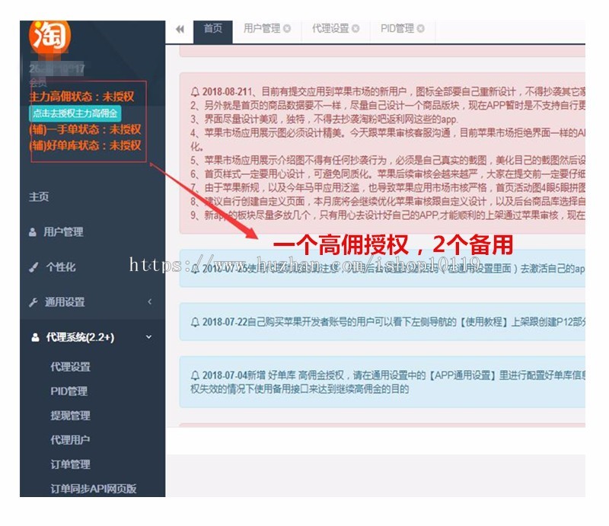Expand the 通用设置 section
This screenshot has height=526, width=609.
[x=150, y=302]
